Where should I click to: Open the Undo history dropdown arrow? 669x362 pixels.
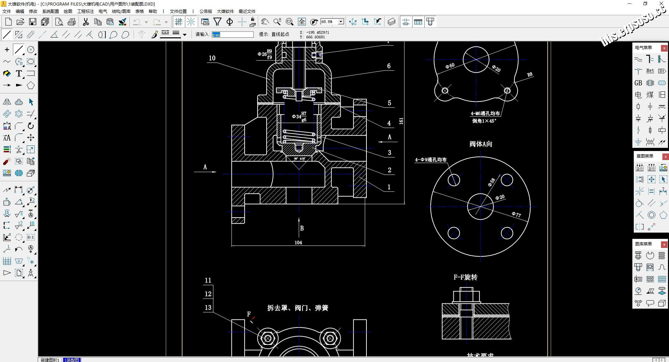tap(146, 22)
